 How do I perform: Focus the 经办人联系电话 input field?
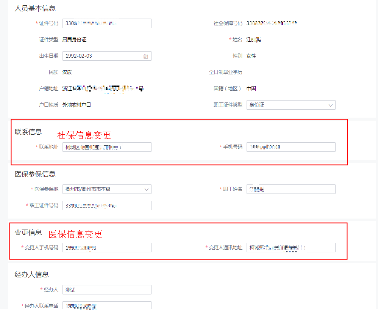(107, 306)
